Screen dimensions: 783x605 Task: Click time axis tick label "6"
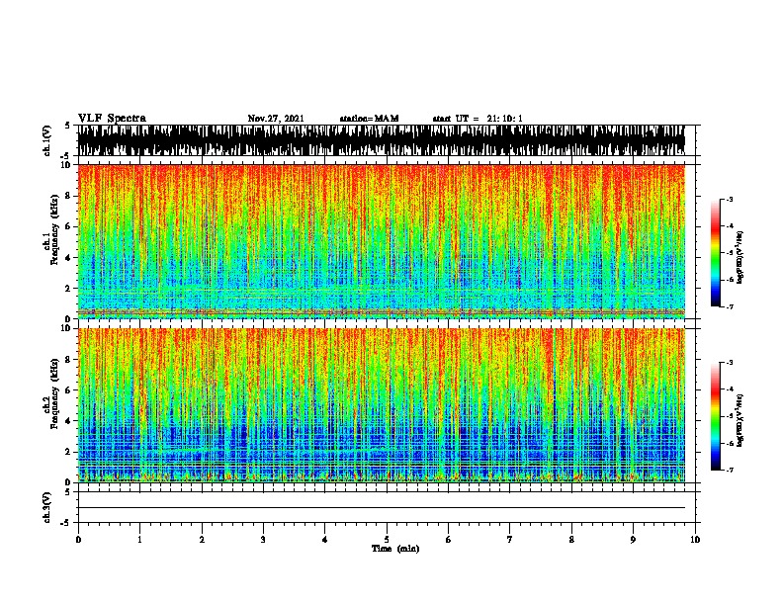tap(449, 540)
